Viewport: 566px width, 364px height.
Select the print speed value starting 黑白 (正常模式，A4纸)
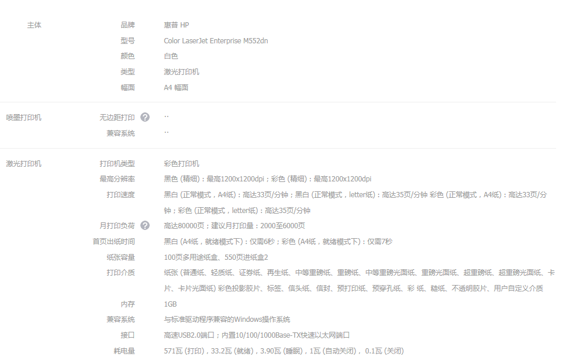(x=356, y=202)
